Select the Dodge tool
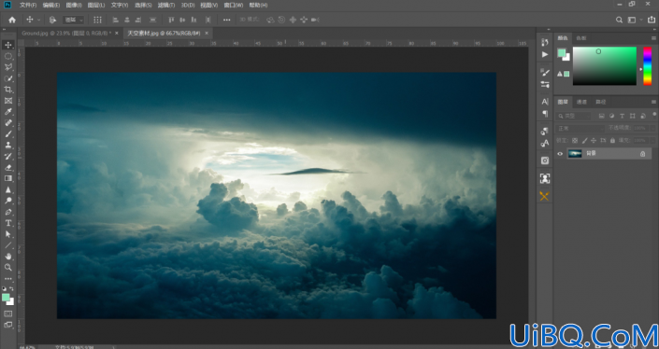Image resolution: width=659 pixels, height=349 pixels. coord(8,201)
